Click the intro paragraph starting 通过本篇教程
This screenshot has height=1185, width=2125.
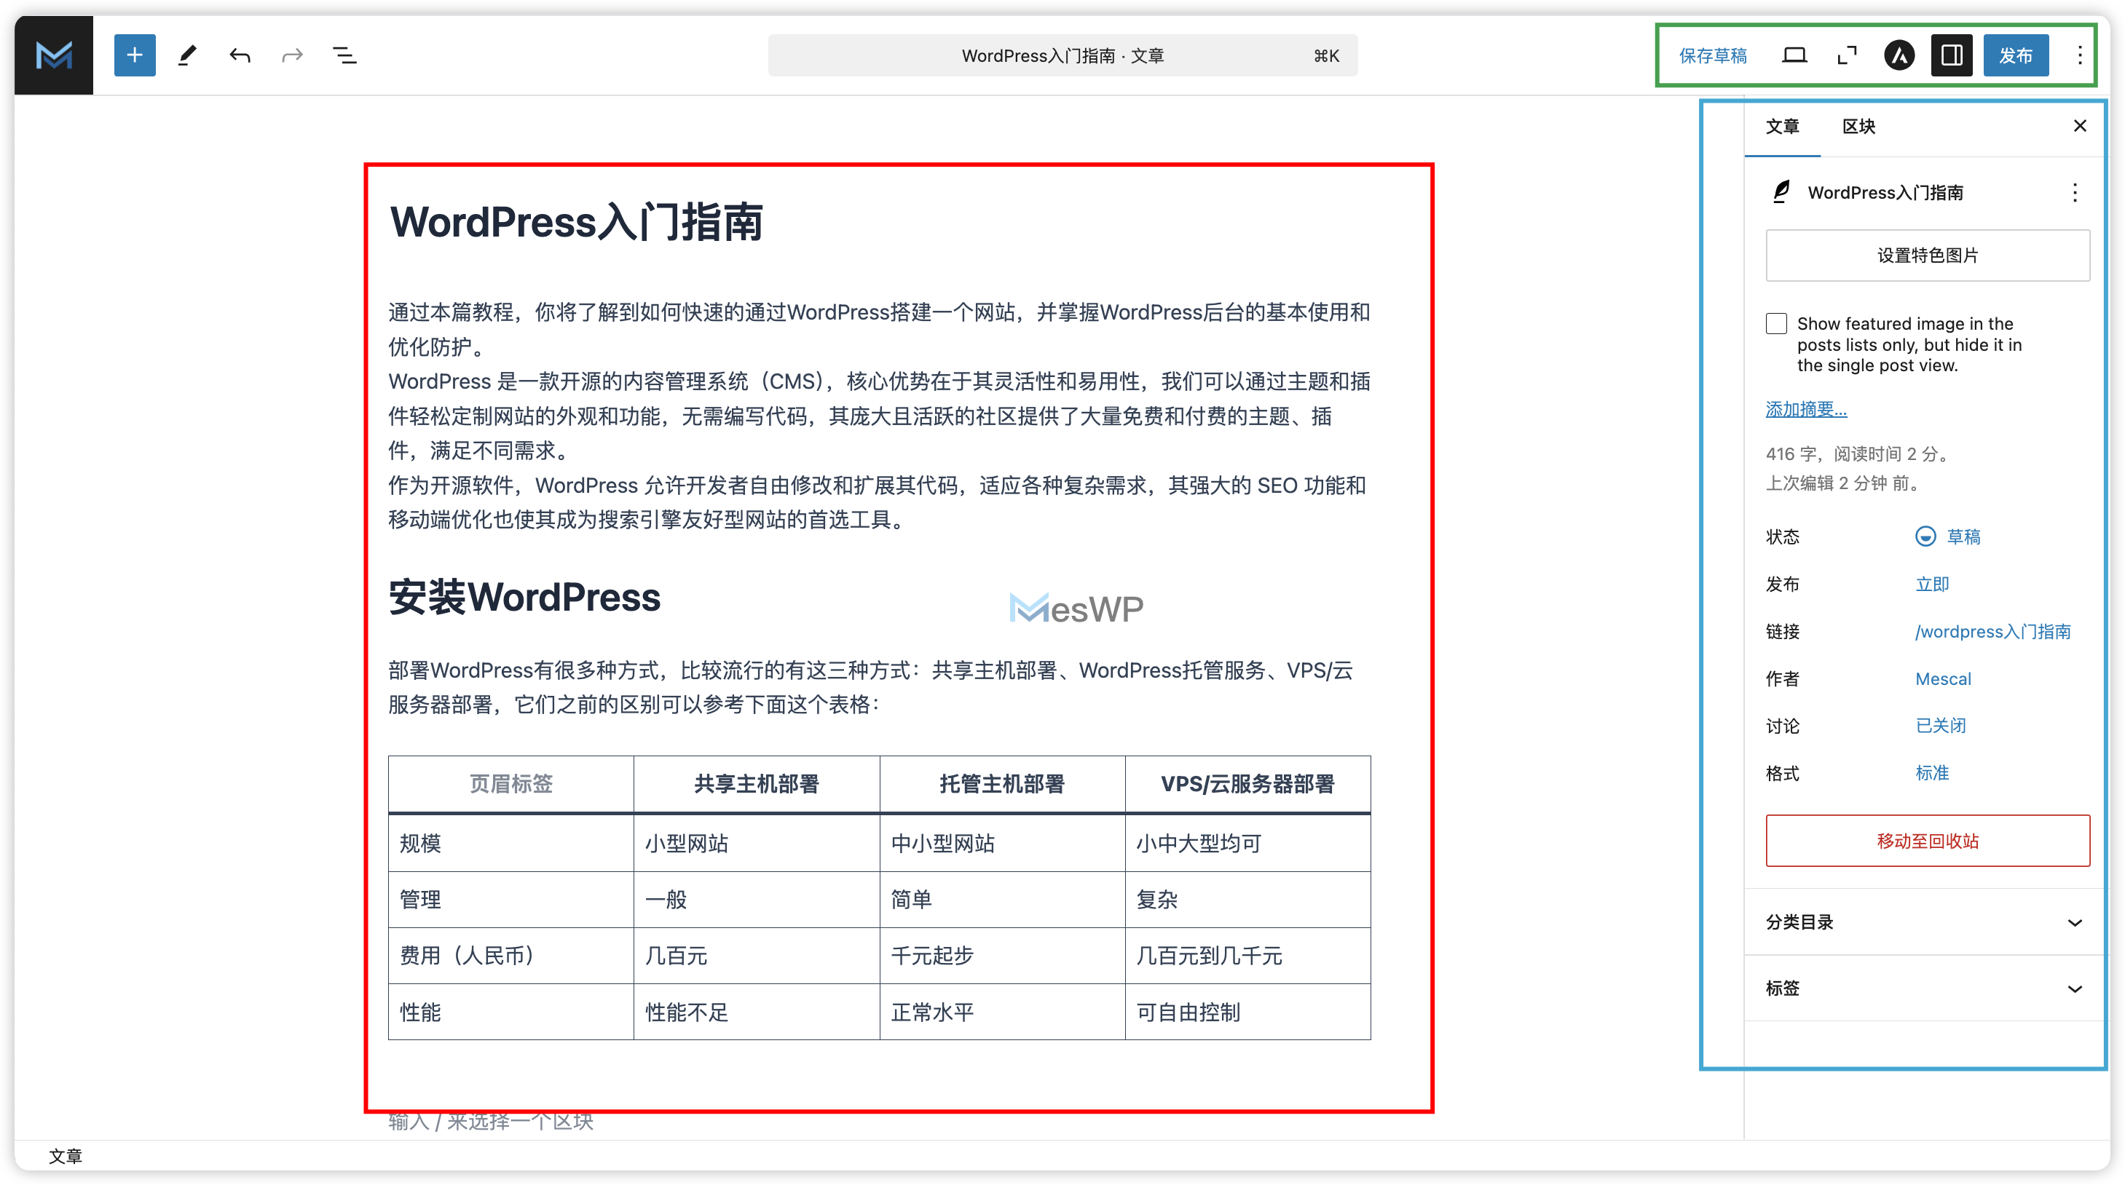880,329
